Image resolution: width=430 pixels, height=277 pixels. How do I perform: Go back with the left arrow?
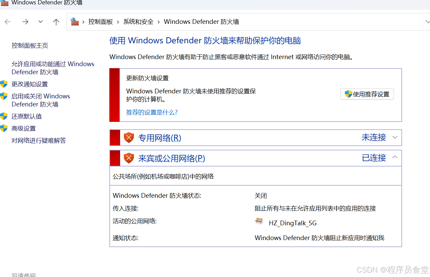click(x=7, y=22)
